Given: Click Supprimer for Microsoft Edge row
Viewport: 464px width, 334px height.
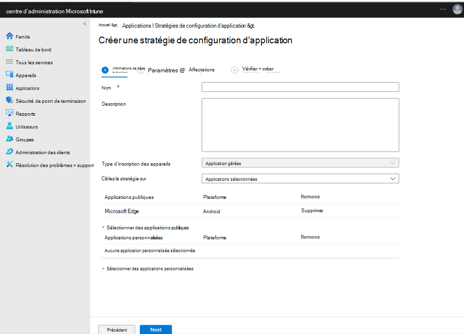Looking at the screenshot, I should point(312,211).
